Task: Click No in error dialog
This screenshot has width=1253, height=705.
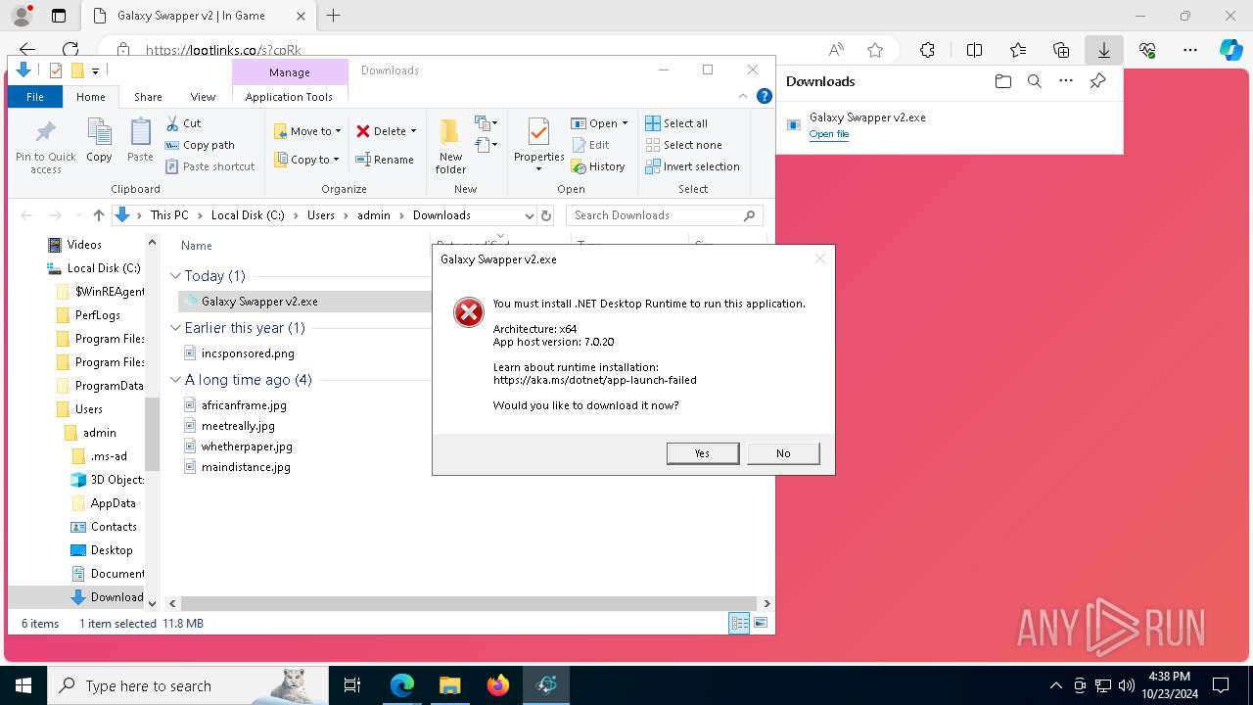Action: (x=783, y=453)
